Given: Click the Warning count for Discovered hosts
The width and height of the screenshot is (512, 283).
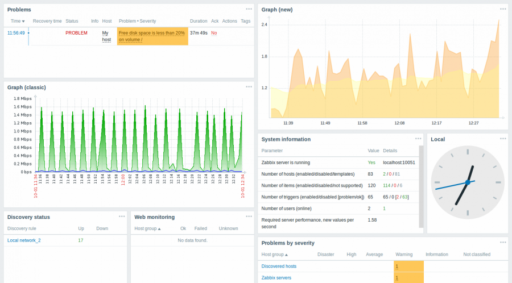Looking at the screenshot, I should (397, 267).
